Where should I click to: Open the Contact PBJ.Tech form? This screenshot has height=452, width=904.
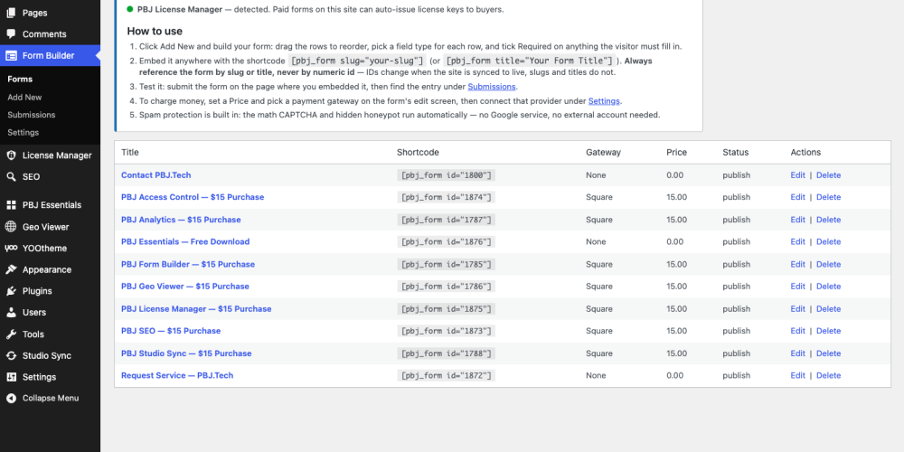coord(155,175)
